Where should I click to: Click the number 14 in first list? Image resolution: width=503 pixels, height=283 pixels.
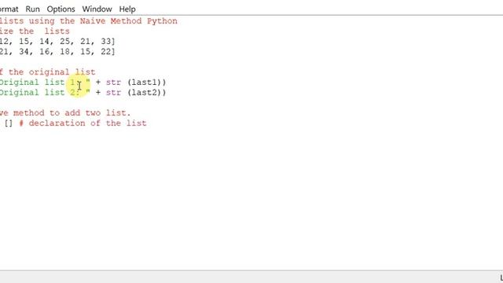[44, 42]
